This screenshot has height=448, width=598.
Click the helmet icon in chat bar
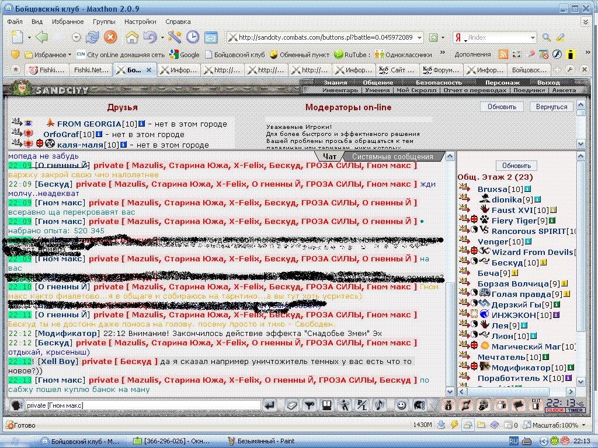[x=419, y=405]
